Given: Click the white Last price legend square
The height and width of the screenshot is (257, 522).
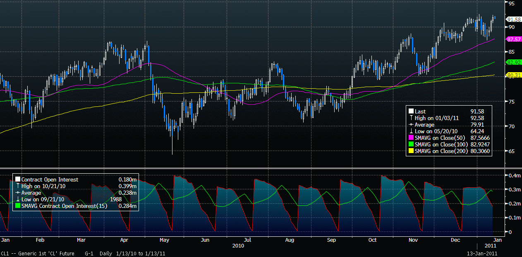Looking at the screenshot, I should click(411, 111).
